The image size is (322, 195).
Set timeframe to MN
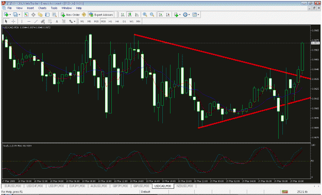[x=138, y=21]
